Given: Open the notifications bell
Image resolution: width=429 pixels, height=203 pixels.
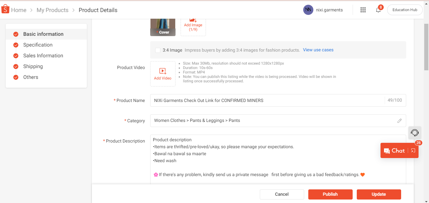Looking at the screenshot, I should 378,10.
